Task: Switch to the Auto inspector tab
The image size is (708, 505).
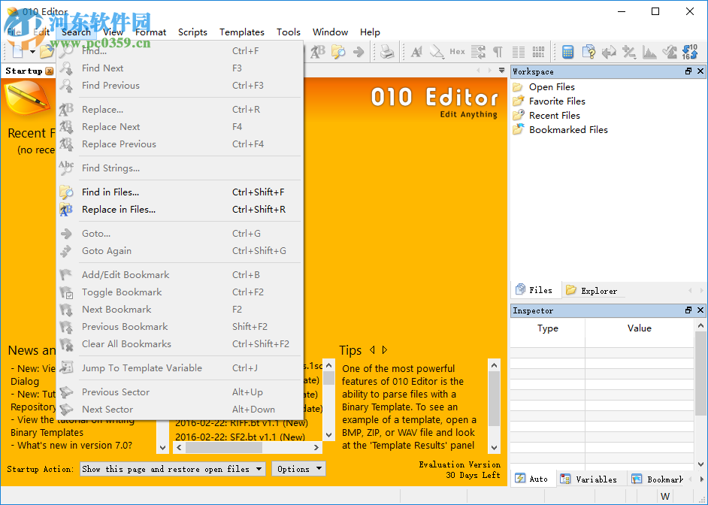Action: [533, 479]
